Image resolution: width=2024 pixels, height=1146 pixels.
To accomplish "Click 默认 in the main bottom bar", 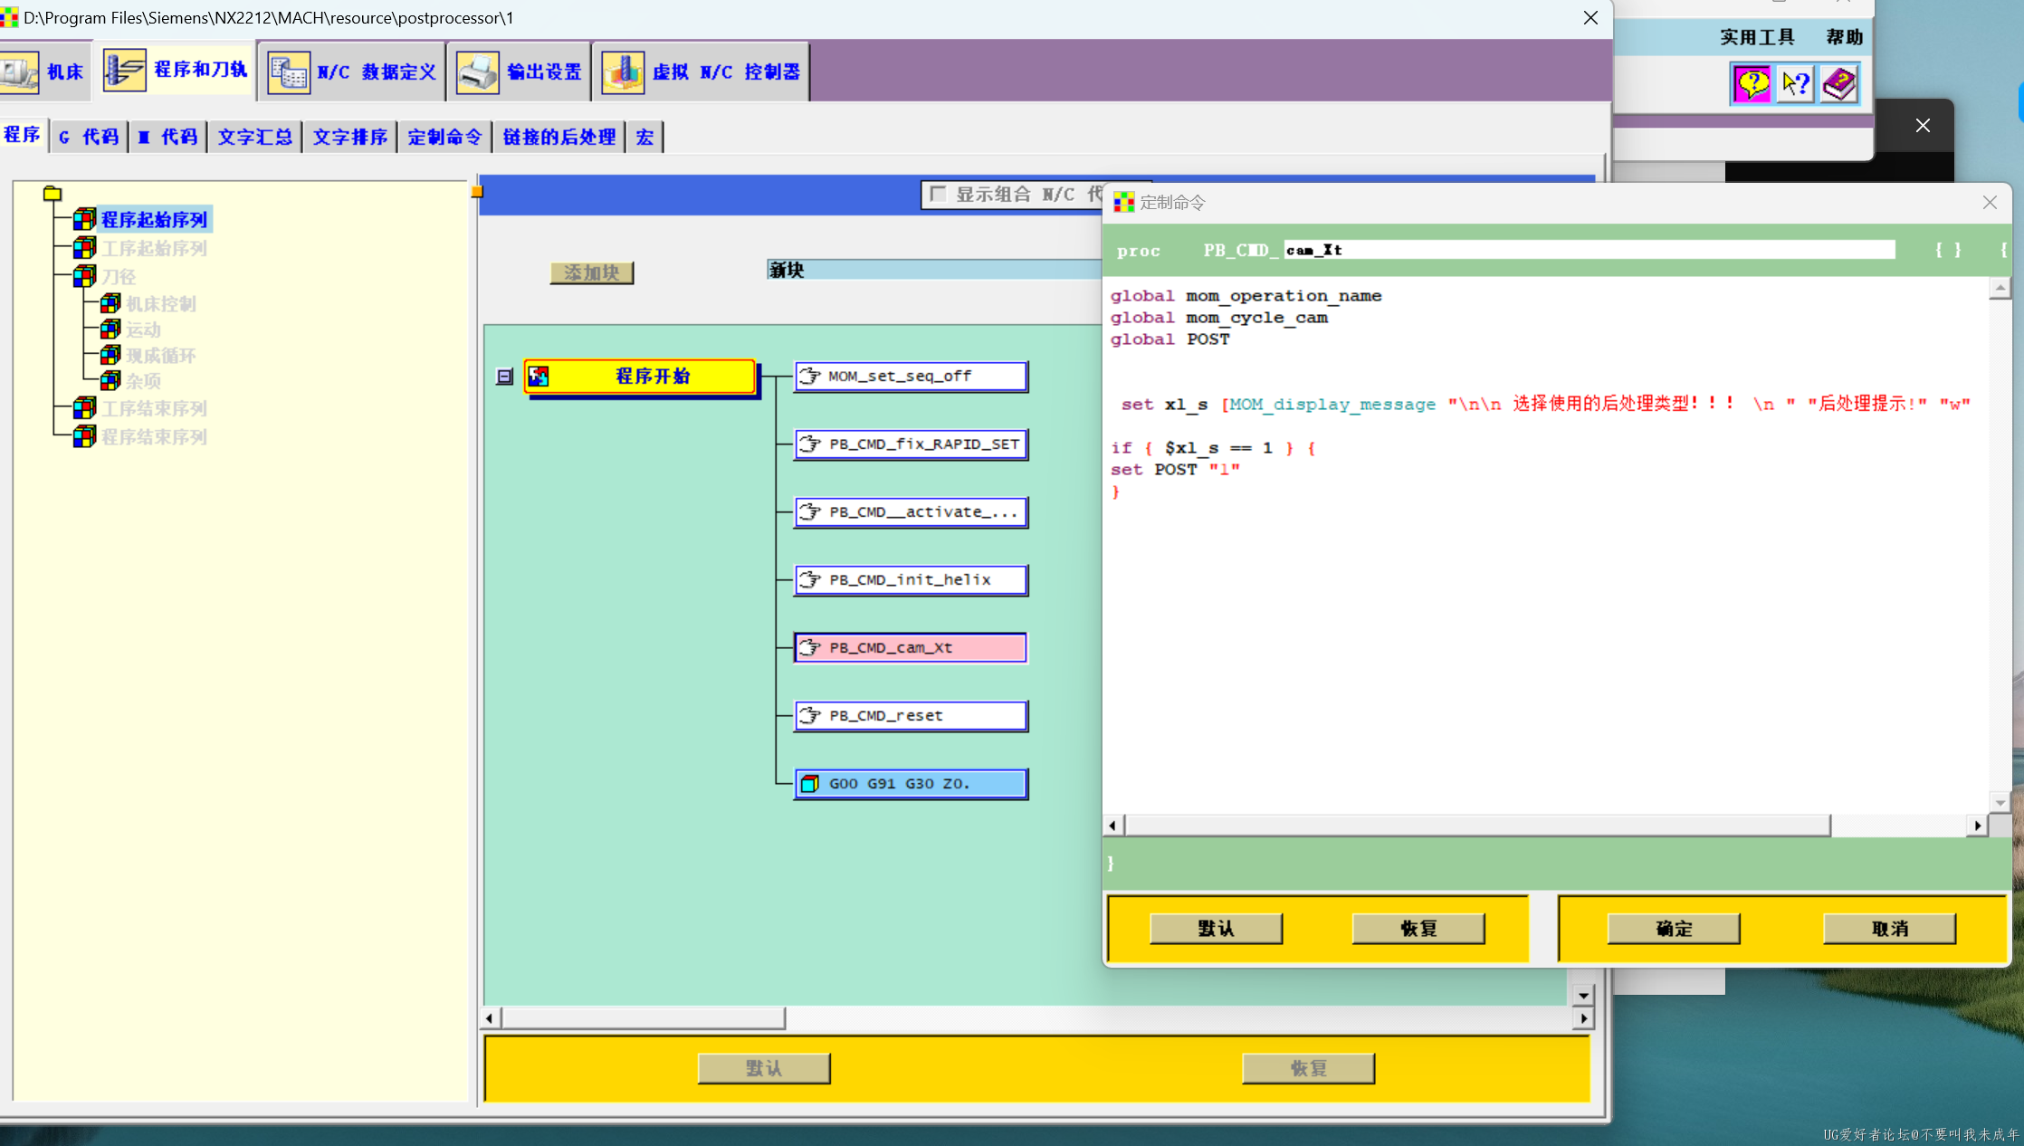I will click(x=764, y=1068).
